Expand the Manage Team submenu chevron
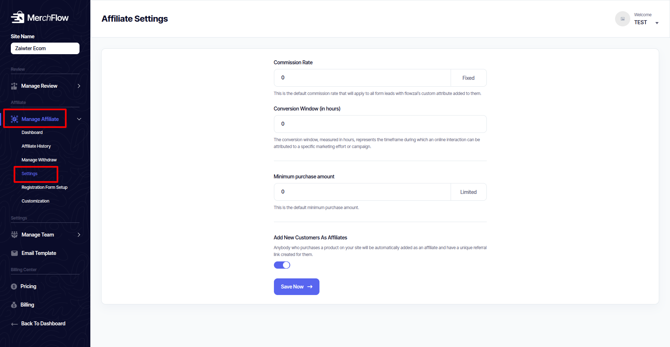This screenshot has width=670, height=347. (x=79, y=235)
